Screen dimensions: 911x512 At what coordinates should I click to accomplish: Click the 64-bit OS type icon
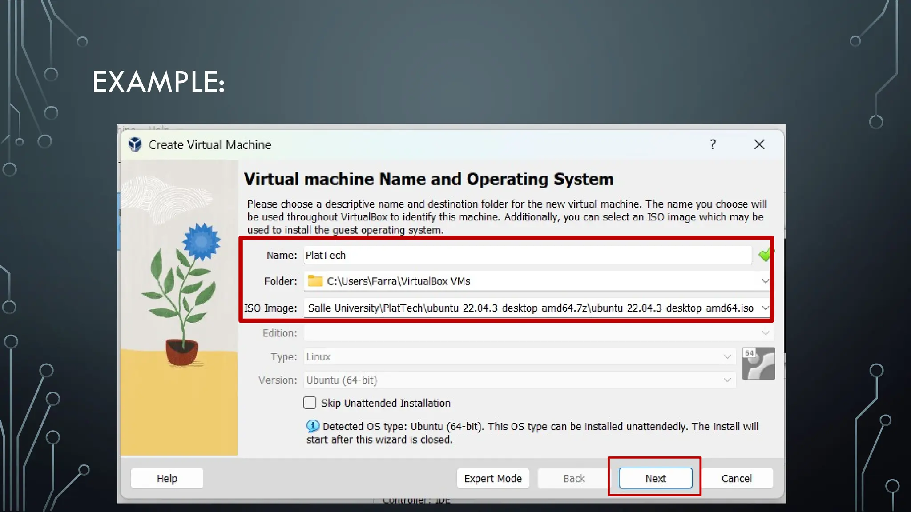coord(758,364)
